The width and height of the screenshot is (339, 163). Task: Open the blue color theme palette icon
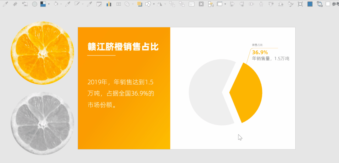point(43,4)
